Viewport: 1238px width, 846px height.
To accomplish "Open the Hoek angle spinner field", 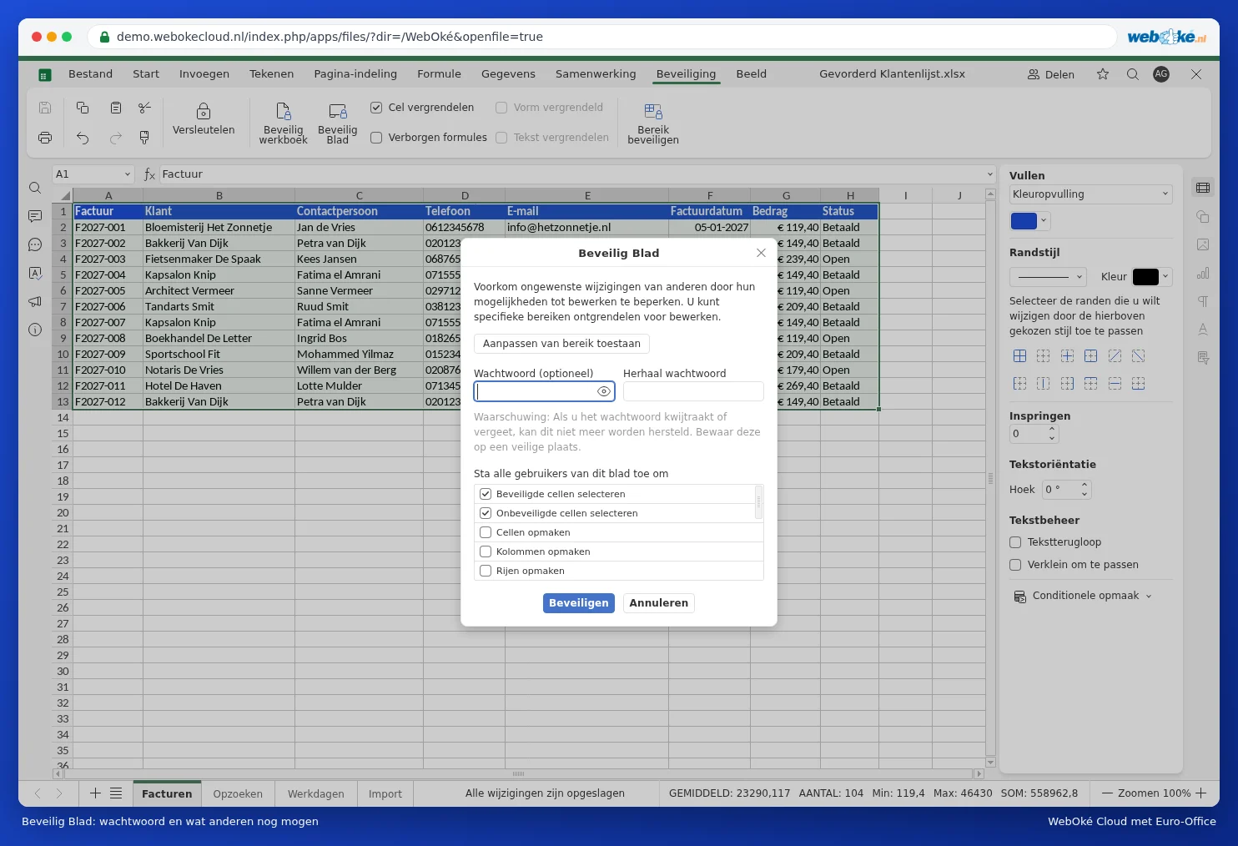I will [1066, 490].
